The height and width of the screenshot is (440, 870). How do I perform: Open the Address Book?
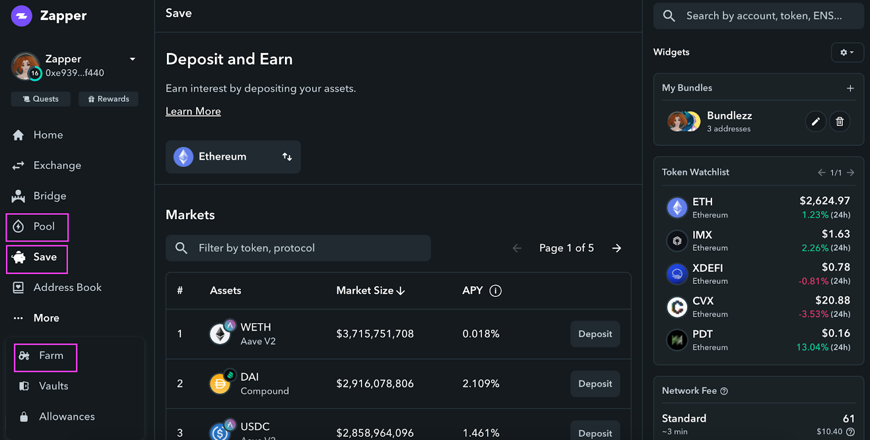[x=57, y=287]
